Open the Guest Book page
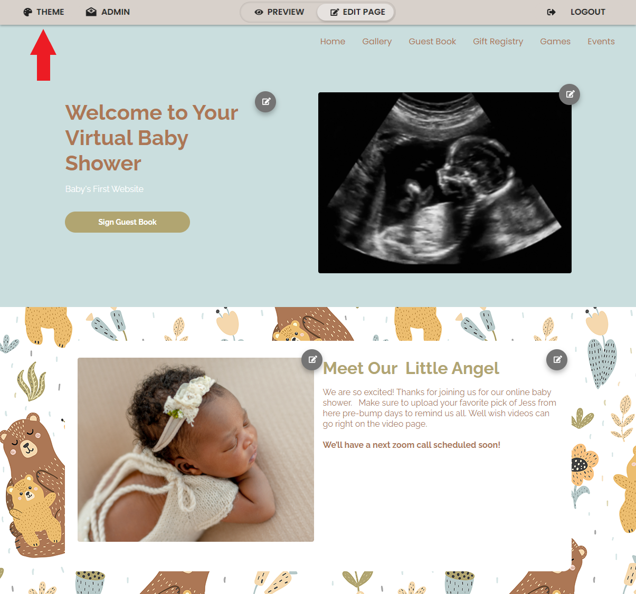This screenshot has width=636, height=594. point(432,42)
